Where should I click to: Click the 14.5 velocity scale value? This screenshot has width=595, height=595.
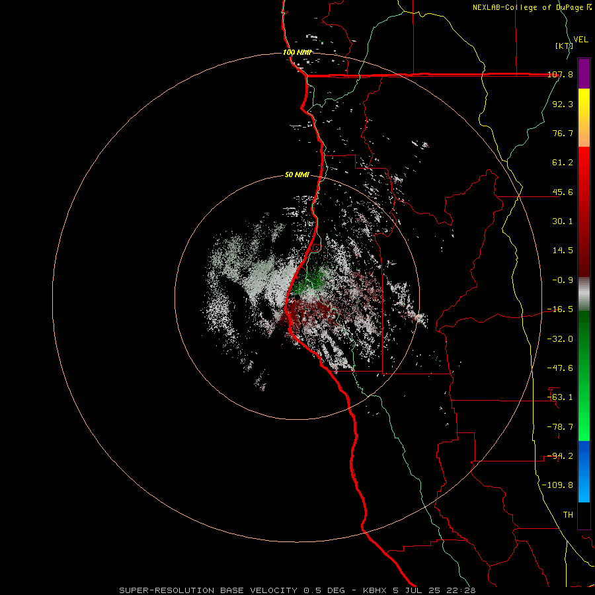pos(563,251)
